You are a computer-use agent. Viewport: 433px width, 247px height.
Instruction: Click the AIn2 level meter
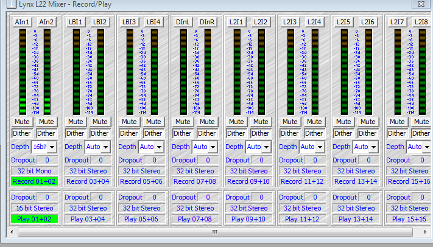tap(48, 72)
